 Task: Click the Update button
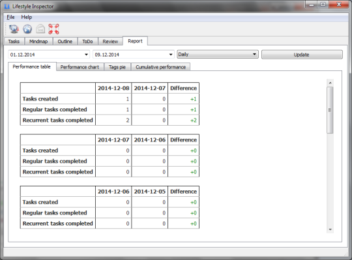pos(302,55)
